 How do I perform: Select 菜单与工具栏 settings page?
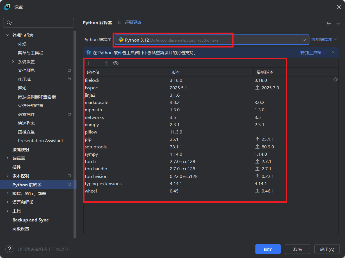tap(31, 53)
